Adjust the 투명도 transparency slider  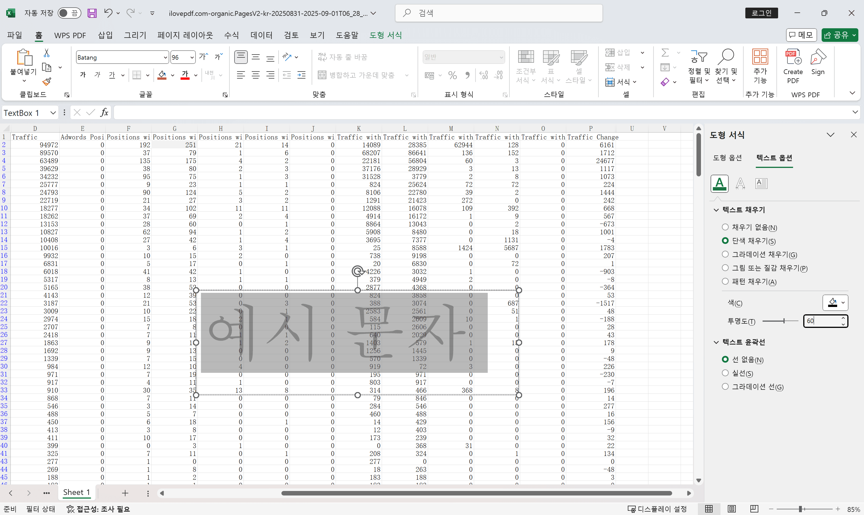784,321
